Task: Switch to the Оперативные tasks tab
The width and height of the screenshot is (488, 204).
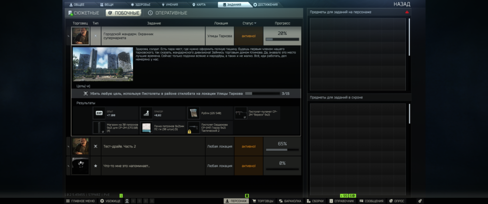Action: tap(167, 13)
